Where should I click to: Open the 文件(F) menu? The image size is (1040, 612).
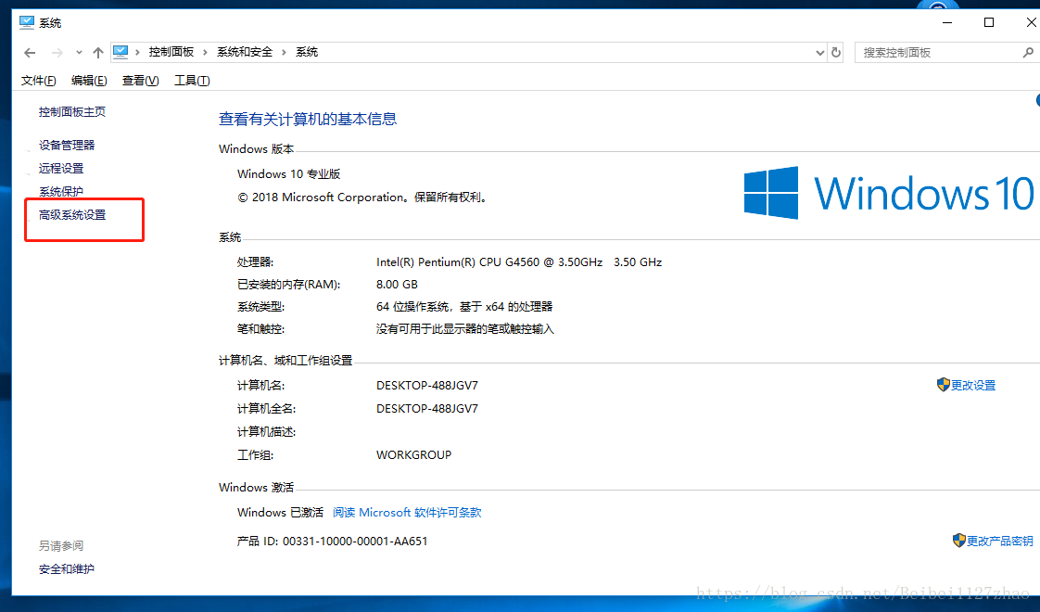click(x=39, y=81)
